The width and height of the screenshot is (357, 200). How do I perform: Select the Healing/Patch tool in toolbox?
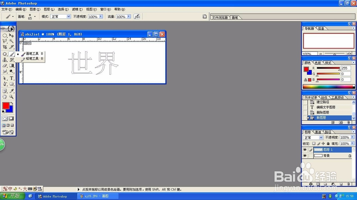coord(5,54)
